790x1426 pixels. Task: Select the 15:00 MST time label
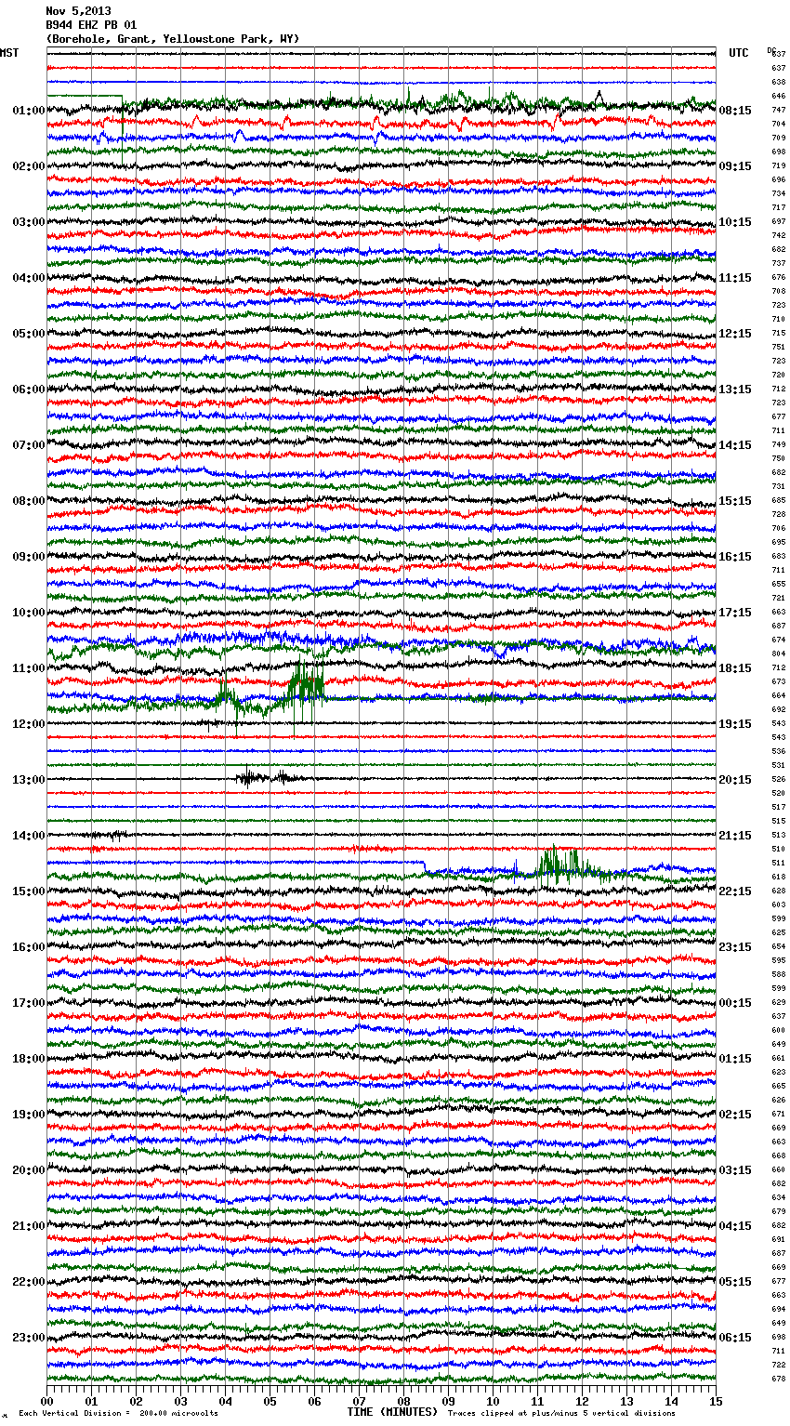[28, 891]
